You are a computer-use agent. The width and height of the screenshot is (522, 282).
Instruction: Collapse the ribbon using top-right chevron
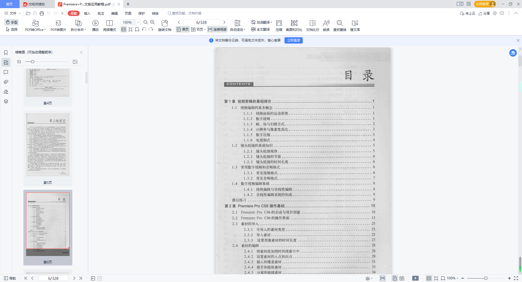point(516,13)
